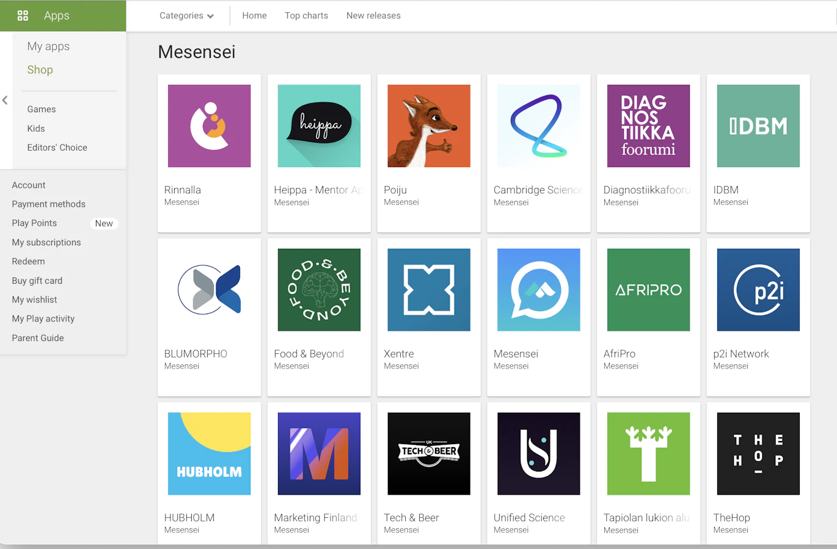Click the Redeem link
The height and width of the screenshot is (549, 837).
point(28,262)
